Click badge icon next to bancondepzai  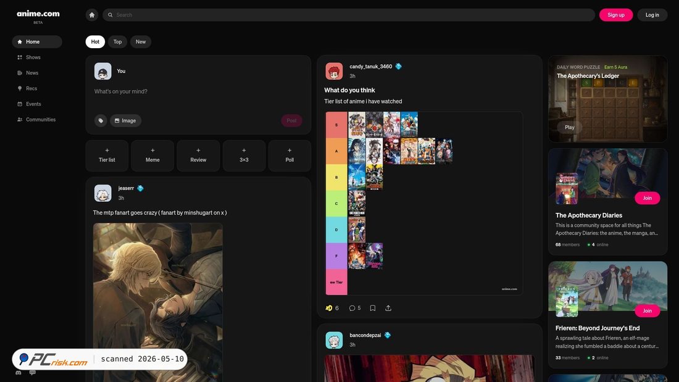[388, 335]
